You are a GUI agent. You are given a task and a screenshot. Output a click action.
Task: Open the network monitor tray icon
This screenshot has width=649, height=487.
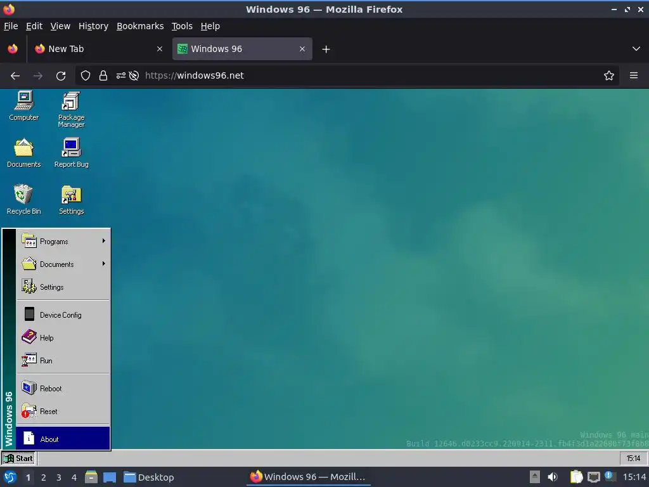pyautogui.click(x=593, y=477)
